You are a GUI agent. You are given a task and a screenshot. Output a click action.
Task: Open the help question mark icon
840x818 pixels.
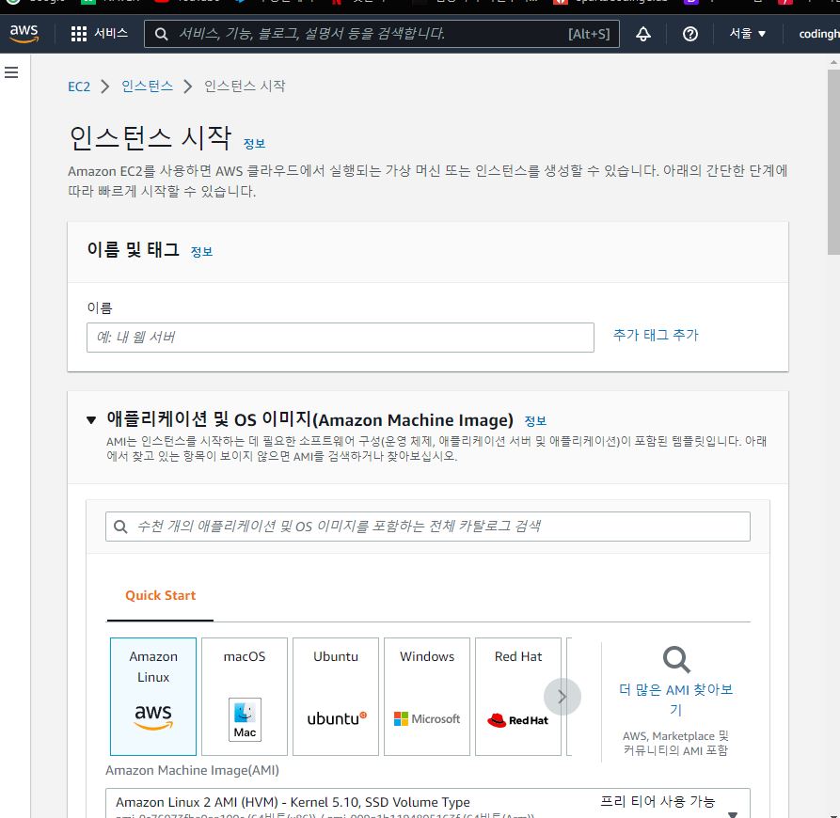point(690,34)
